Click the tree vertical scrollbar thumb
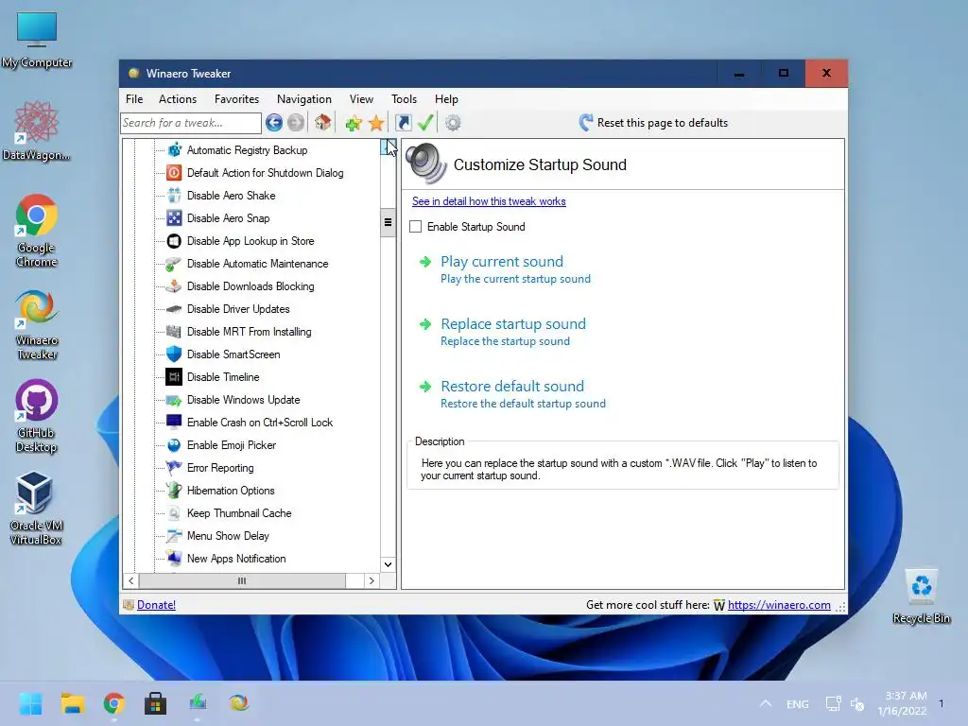Image resolution: width=968 pixels, height=726 pixels. (x=388, y=222)
